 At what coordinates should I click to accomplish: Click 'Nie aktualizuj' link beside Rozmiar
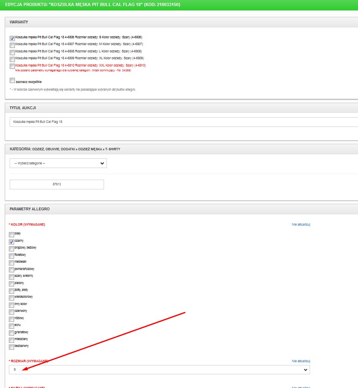(x=301, y=361)
